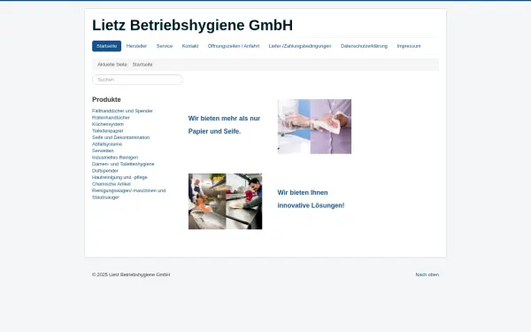View Liefer-/Zahlungsbedingungen page

tap(300, 46)
